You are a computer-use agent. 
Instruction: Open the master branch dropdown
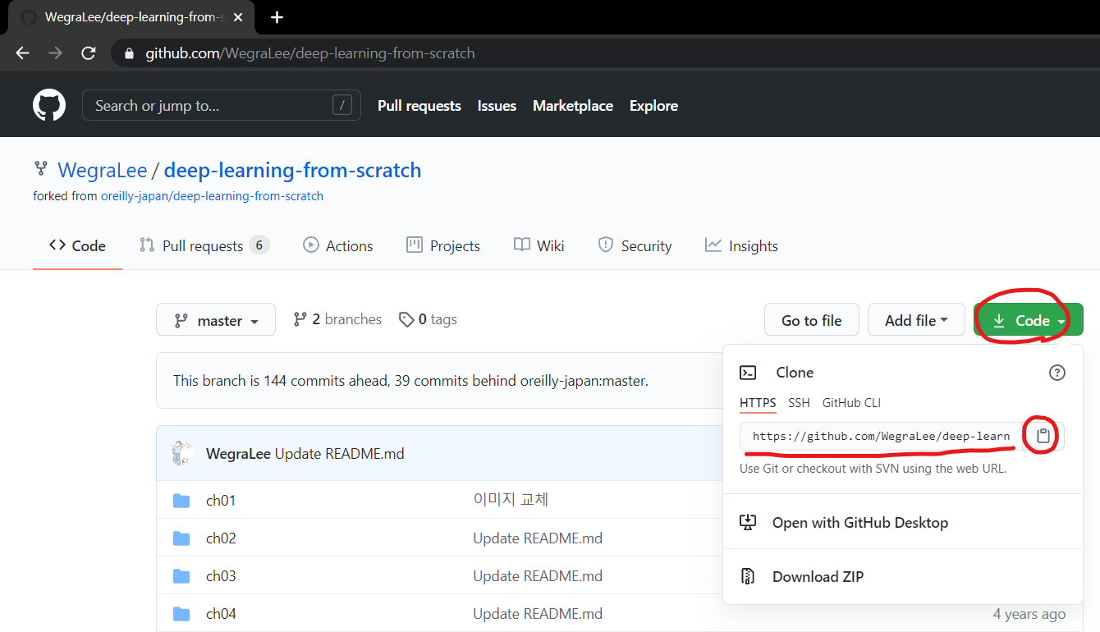(x=216, y=320)
